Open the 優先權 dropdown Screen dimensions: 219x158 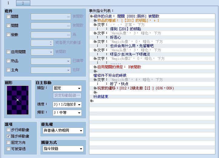[63, 131]
